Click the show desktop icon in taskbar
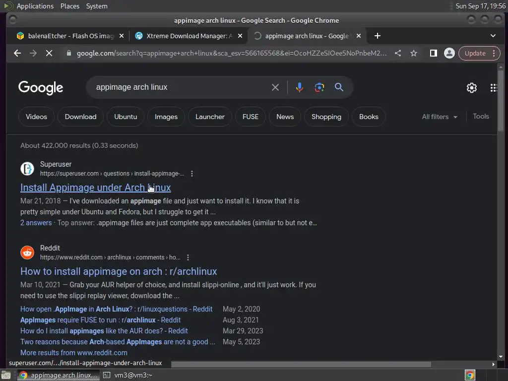The width and height of the screenshot is (508, 381). 6,375
